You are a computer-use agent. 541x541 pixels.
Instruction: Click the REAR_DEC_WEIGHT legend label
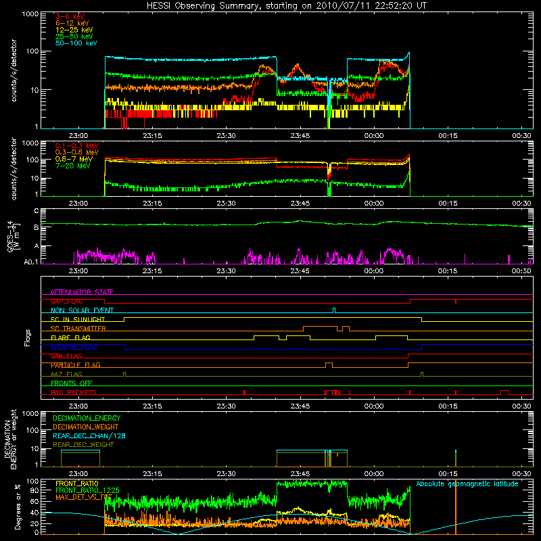(83, 445)
